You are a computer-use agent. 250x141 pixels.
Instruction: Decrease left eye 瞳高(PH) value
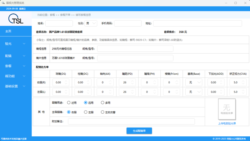(x=154, y=93)
